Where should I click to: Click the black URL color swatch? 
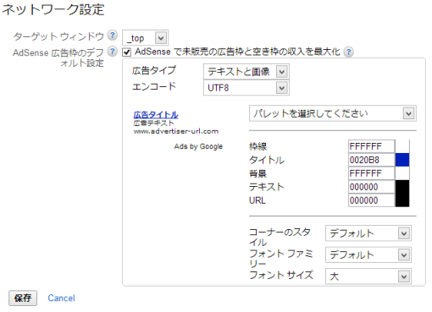402,200
